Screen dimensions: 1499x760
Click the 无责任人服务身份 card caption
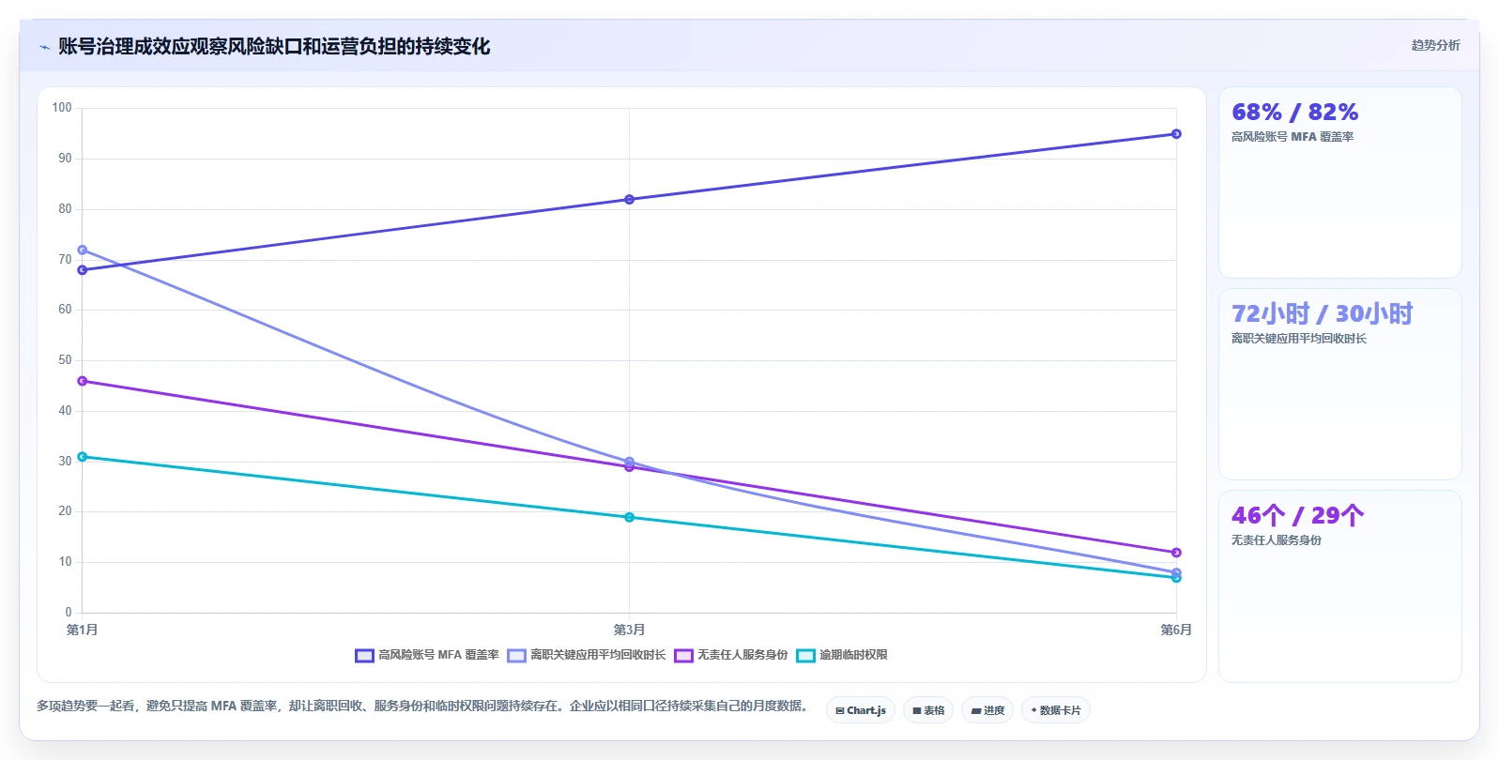click(x=1277, y=540)
